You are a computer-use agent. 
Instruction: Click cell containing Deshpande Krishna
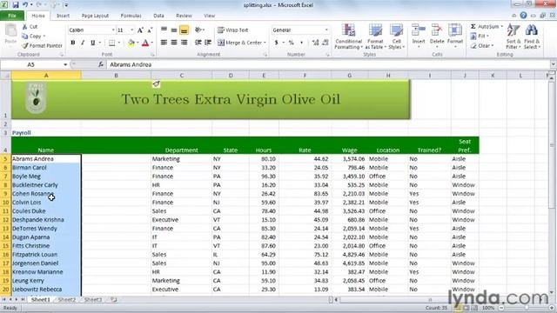(46, 220)
